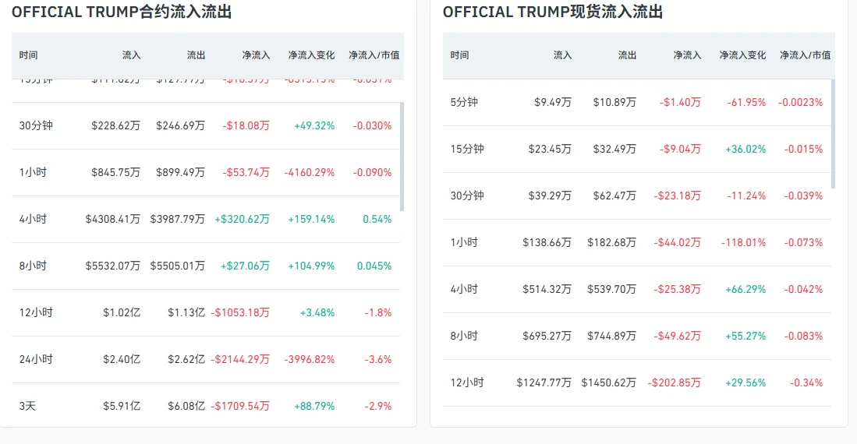Click the 流出 header in the 合约 table
The height and width of the screenshot is (444, 857).
coord(196,55)
